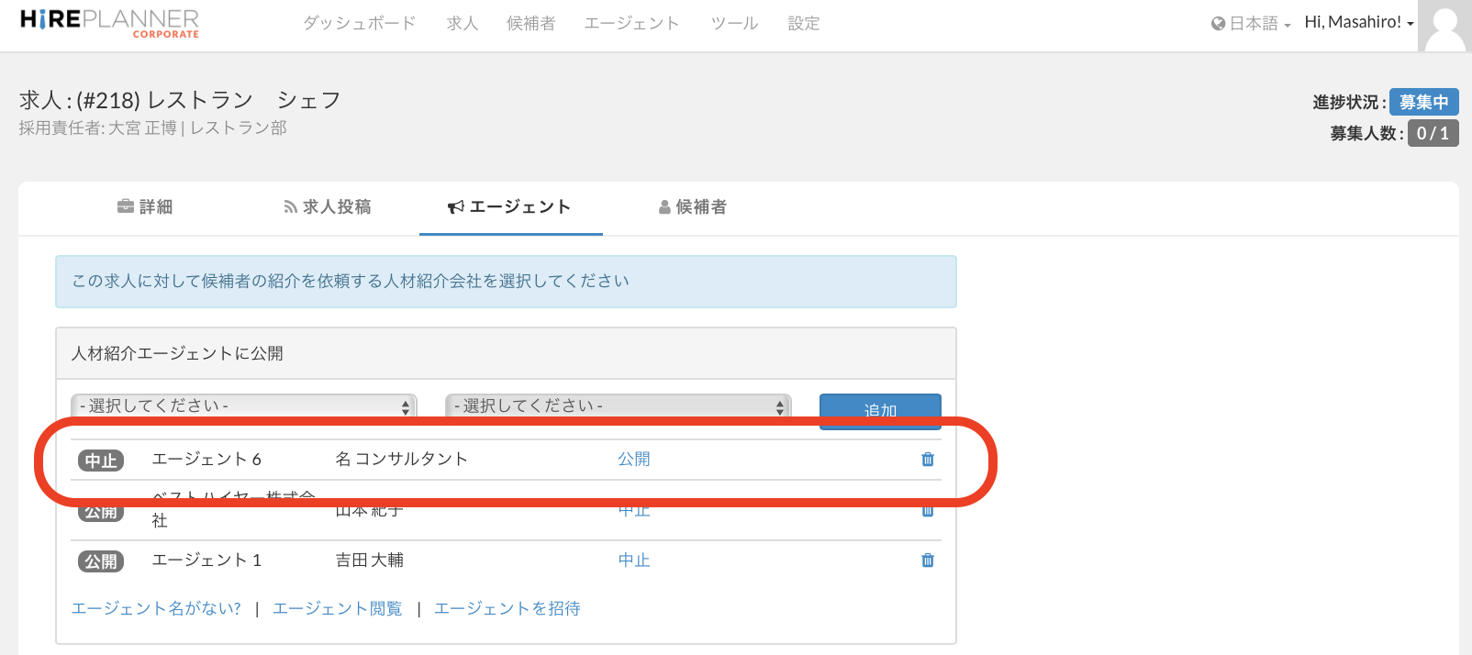Open the Hi, Masahiro! user menu
1472x655 pixels.
pyautogui.click(x=1358, y=22)
